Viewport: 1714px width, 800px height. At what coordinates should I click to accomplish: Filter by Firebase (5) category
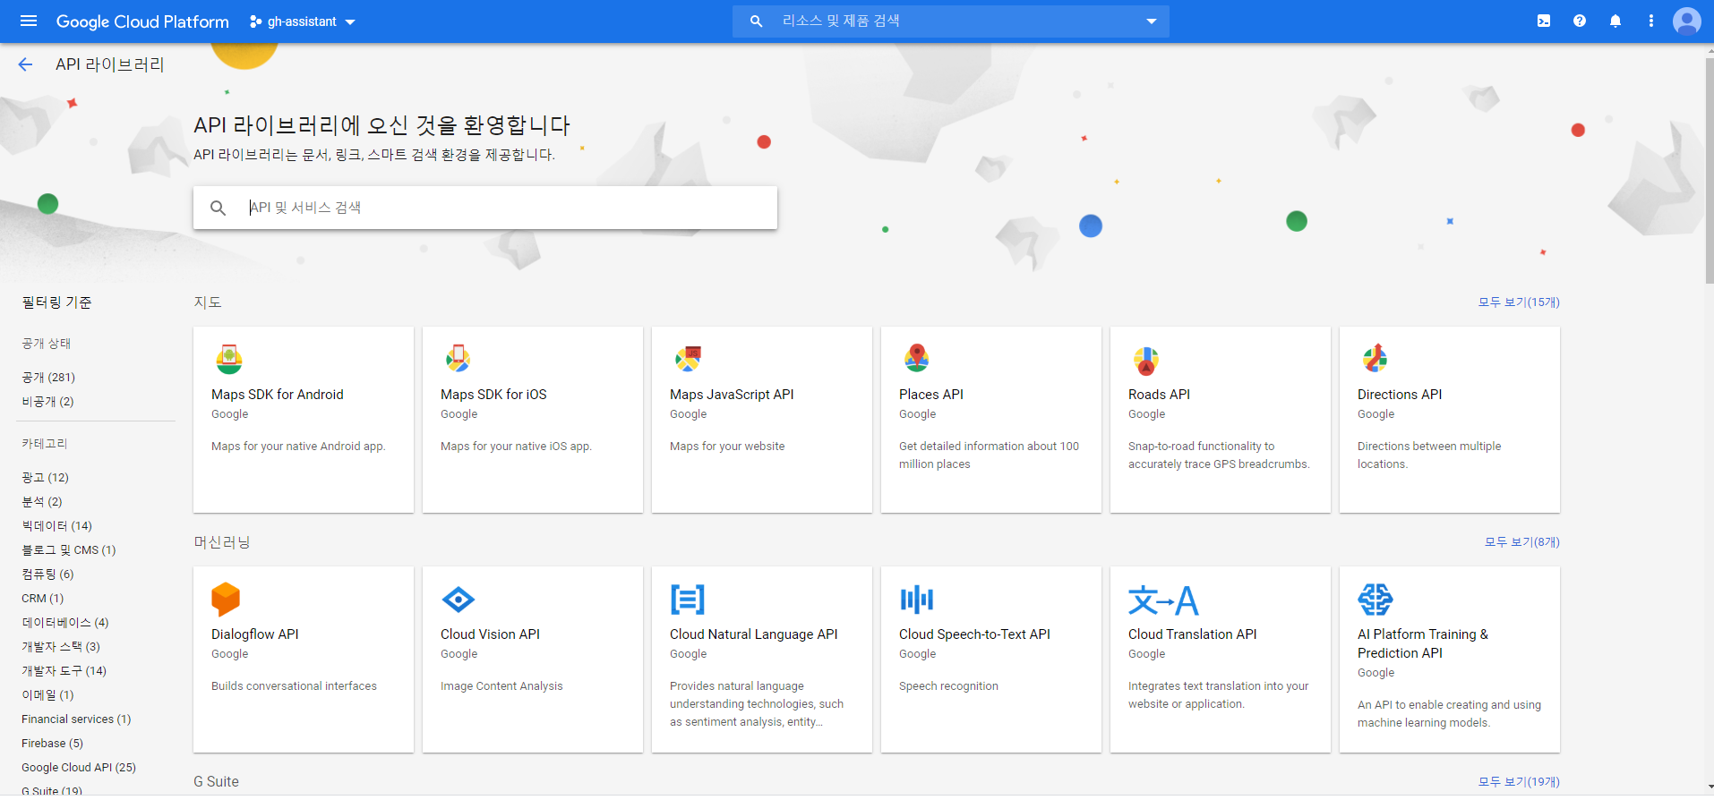[x=52, y=744]
